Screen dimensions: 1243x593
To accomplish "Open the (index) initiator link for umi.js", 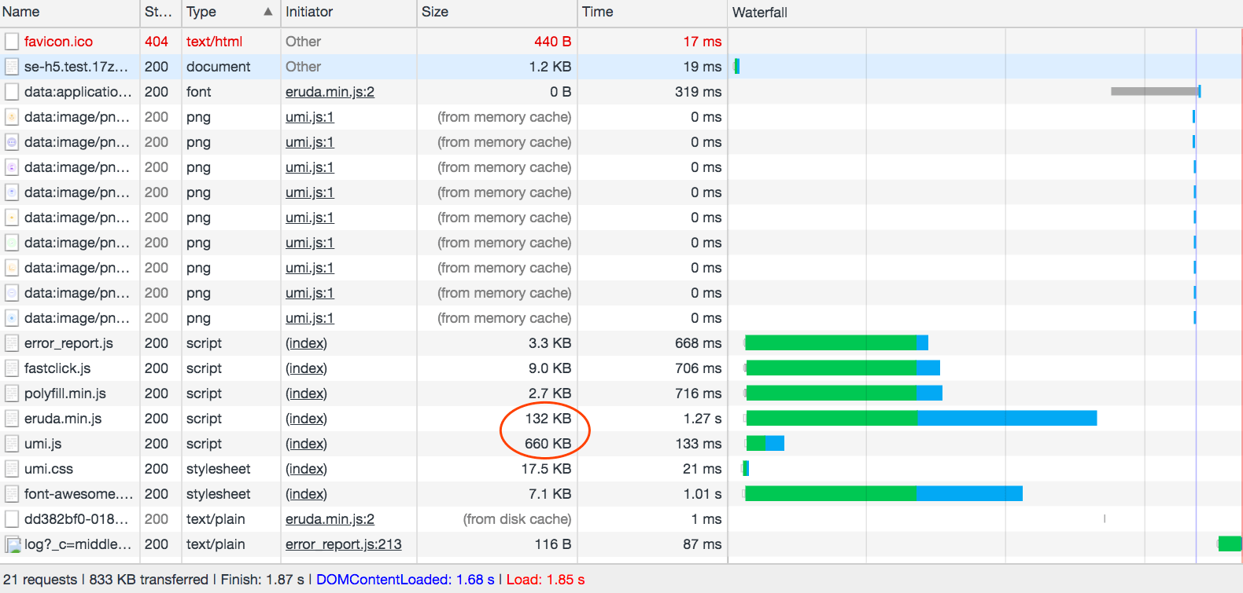I will pos(306,444).
